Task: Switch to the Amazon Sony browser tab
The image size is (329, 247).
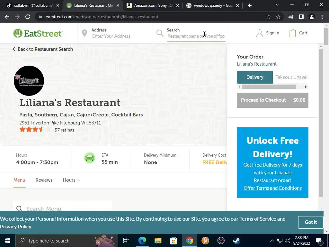Action: click(153, 5)
